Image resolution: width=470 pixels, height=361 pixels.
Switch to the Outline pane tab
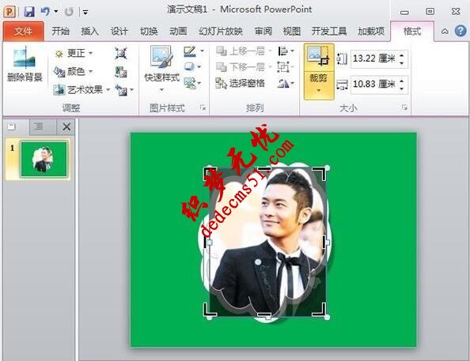(x=38, y=127)
